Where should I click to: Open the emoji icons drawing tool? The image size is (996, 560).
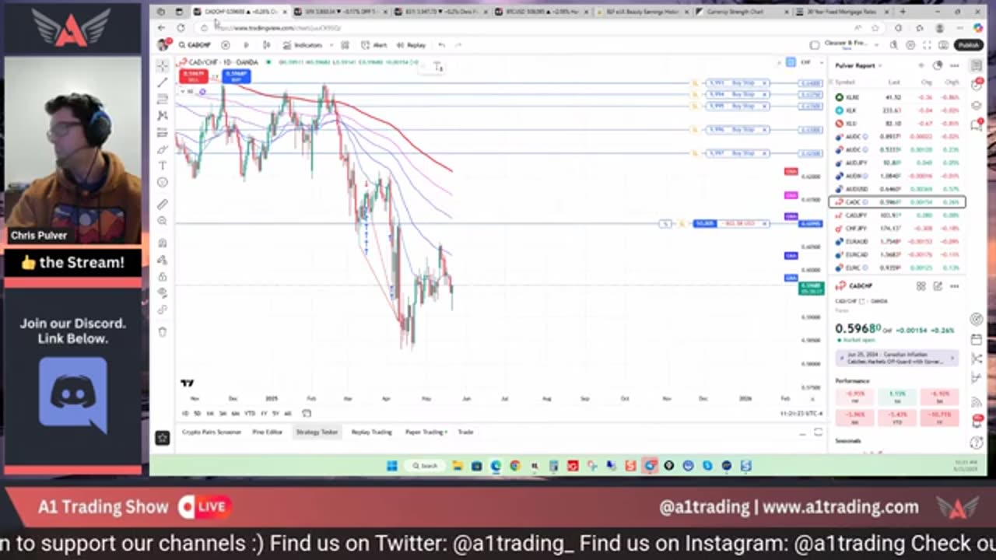pyautogui.click(x=163, y=182)
